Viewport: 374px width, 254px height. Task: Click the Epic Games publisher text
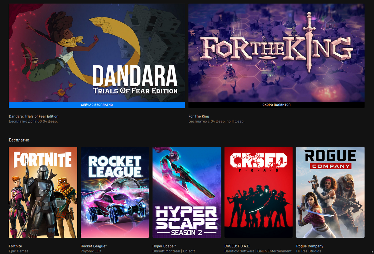coord(19,251)
